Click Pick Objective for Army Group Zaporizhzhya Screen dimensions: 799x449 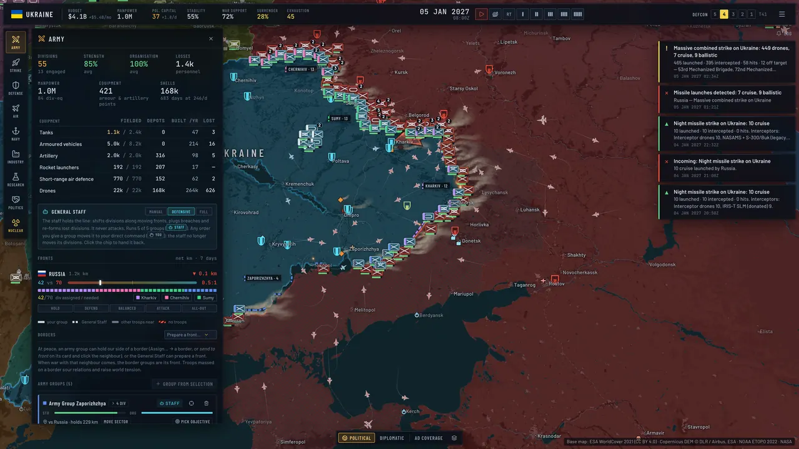pos(193,422)
